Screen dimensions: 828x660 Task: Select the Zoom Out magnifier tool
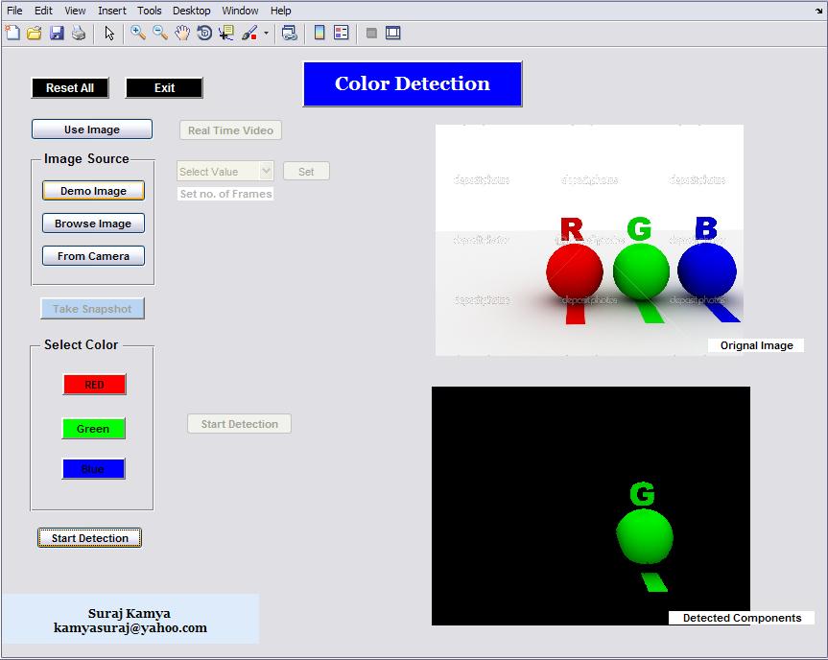tap(160, 33)
